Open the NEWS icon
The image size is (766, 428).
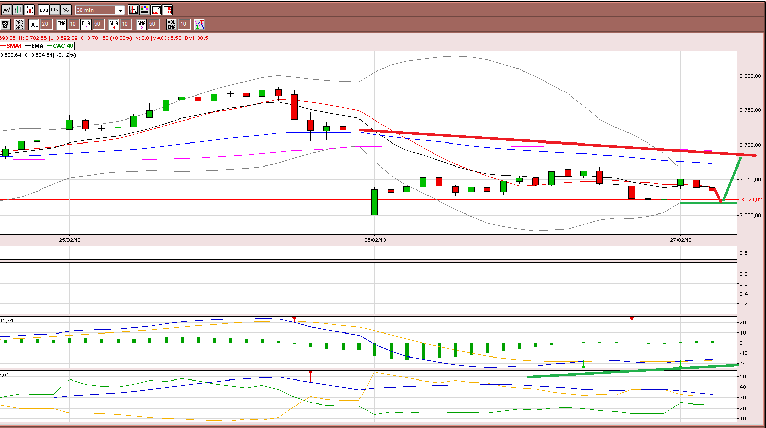[x=167, y=10]
